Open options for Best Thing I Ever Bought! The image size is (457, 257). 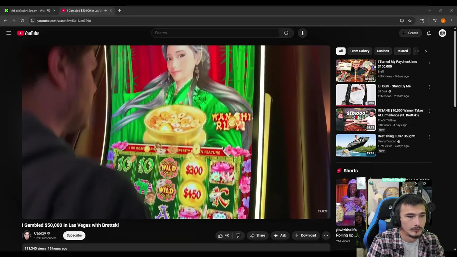430,137
